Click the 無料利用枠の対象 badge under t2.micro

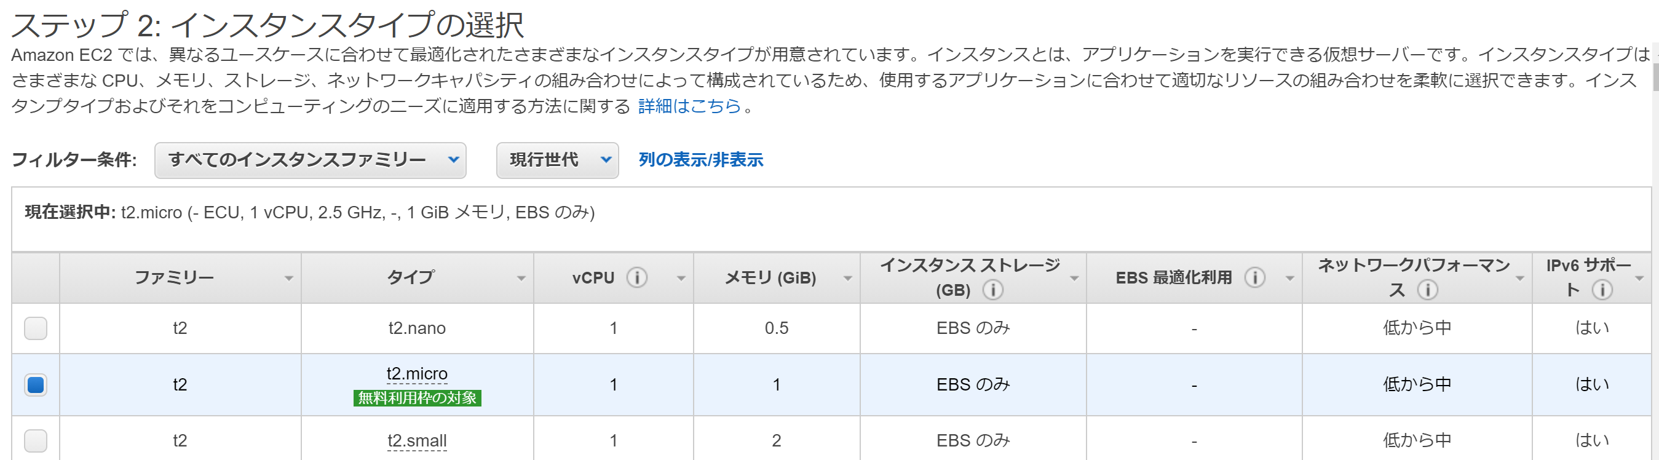tap(417, 398)
